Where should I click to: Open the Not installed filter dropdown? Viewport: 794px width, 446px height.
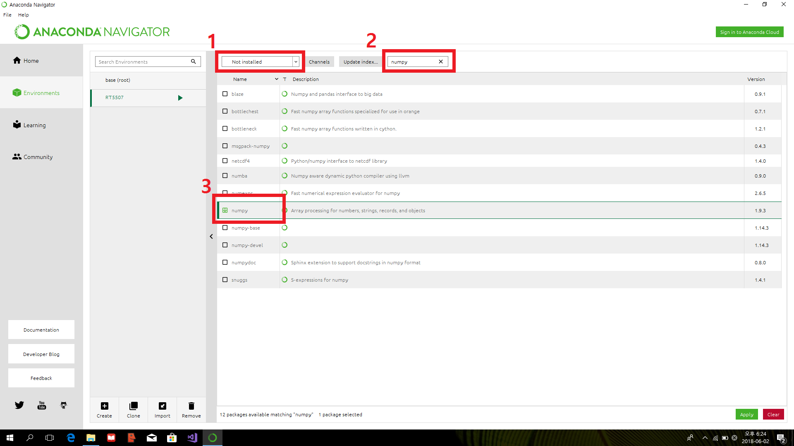(260, 62)
